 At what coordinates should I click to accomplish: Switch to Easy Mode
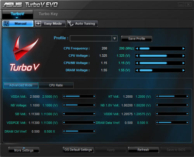tap(50, 24)
